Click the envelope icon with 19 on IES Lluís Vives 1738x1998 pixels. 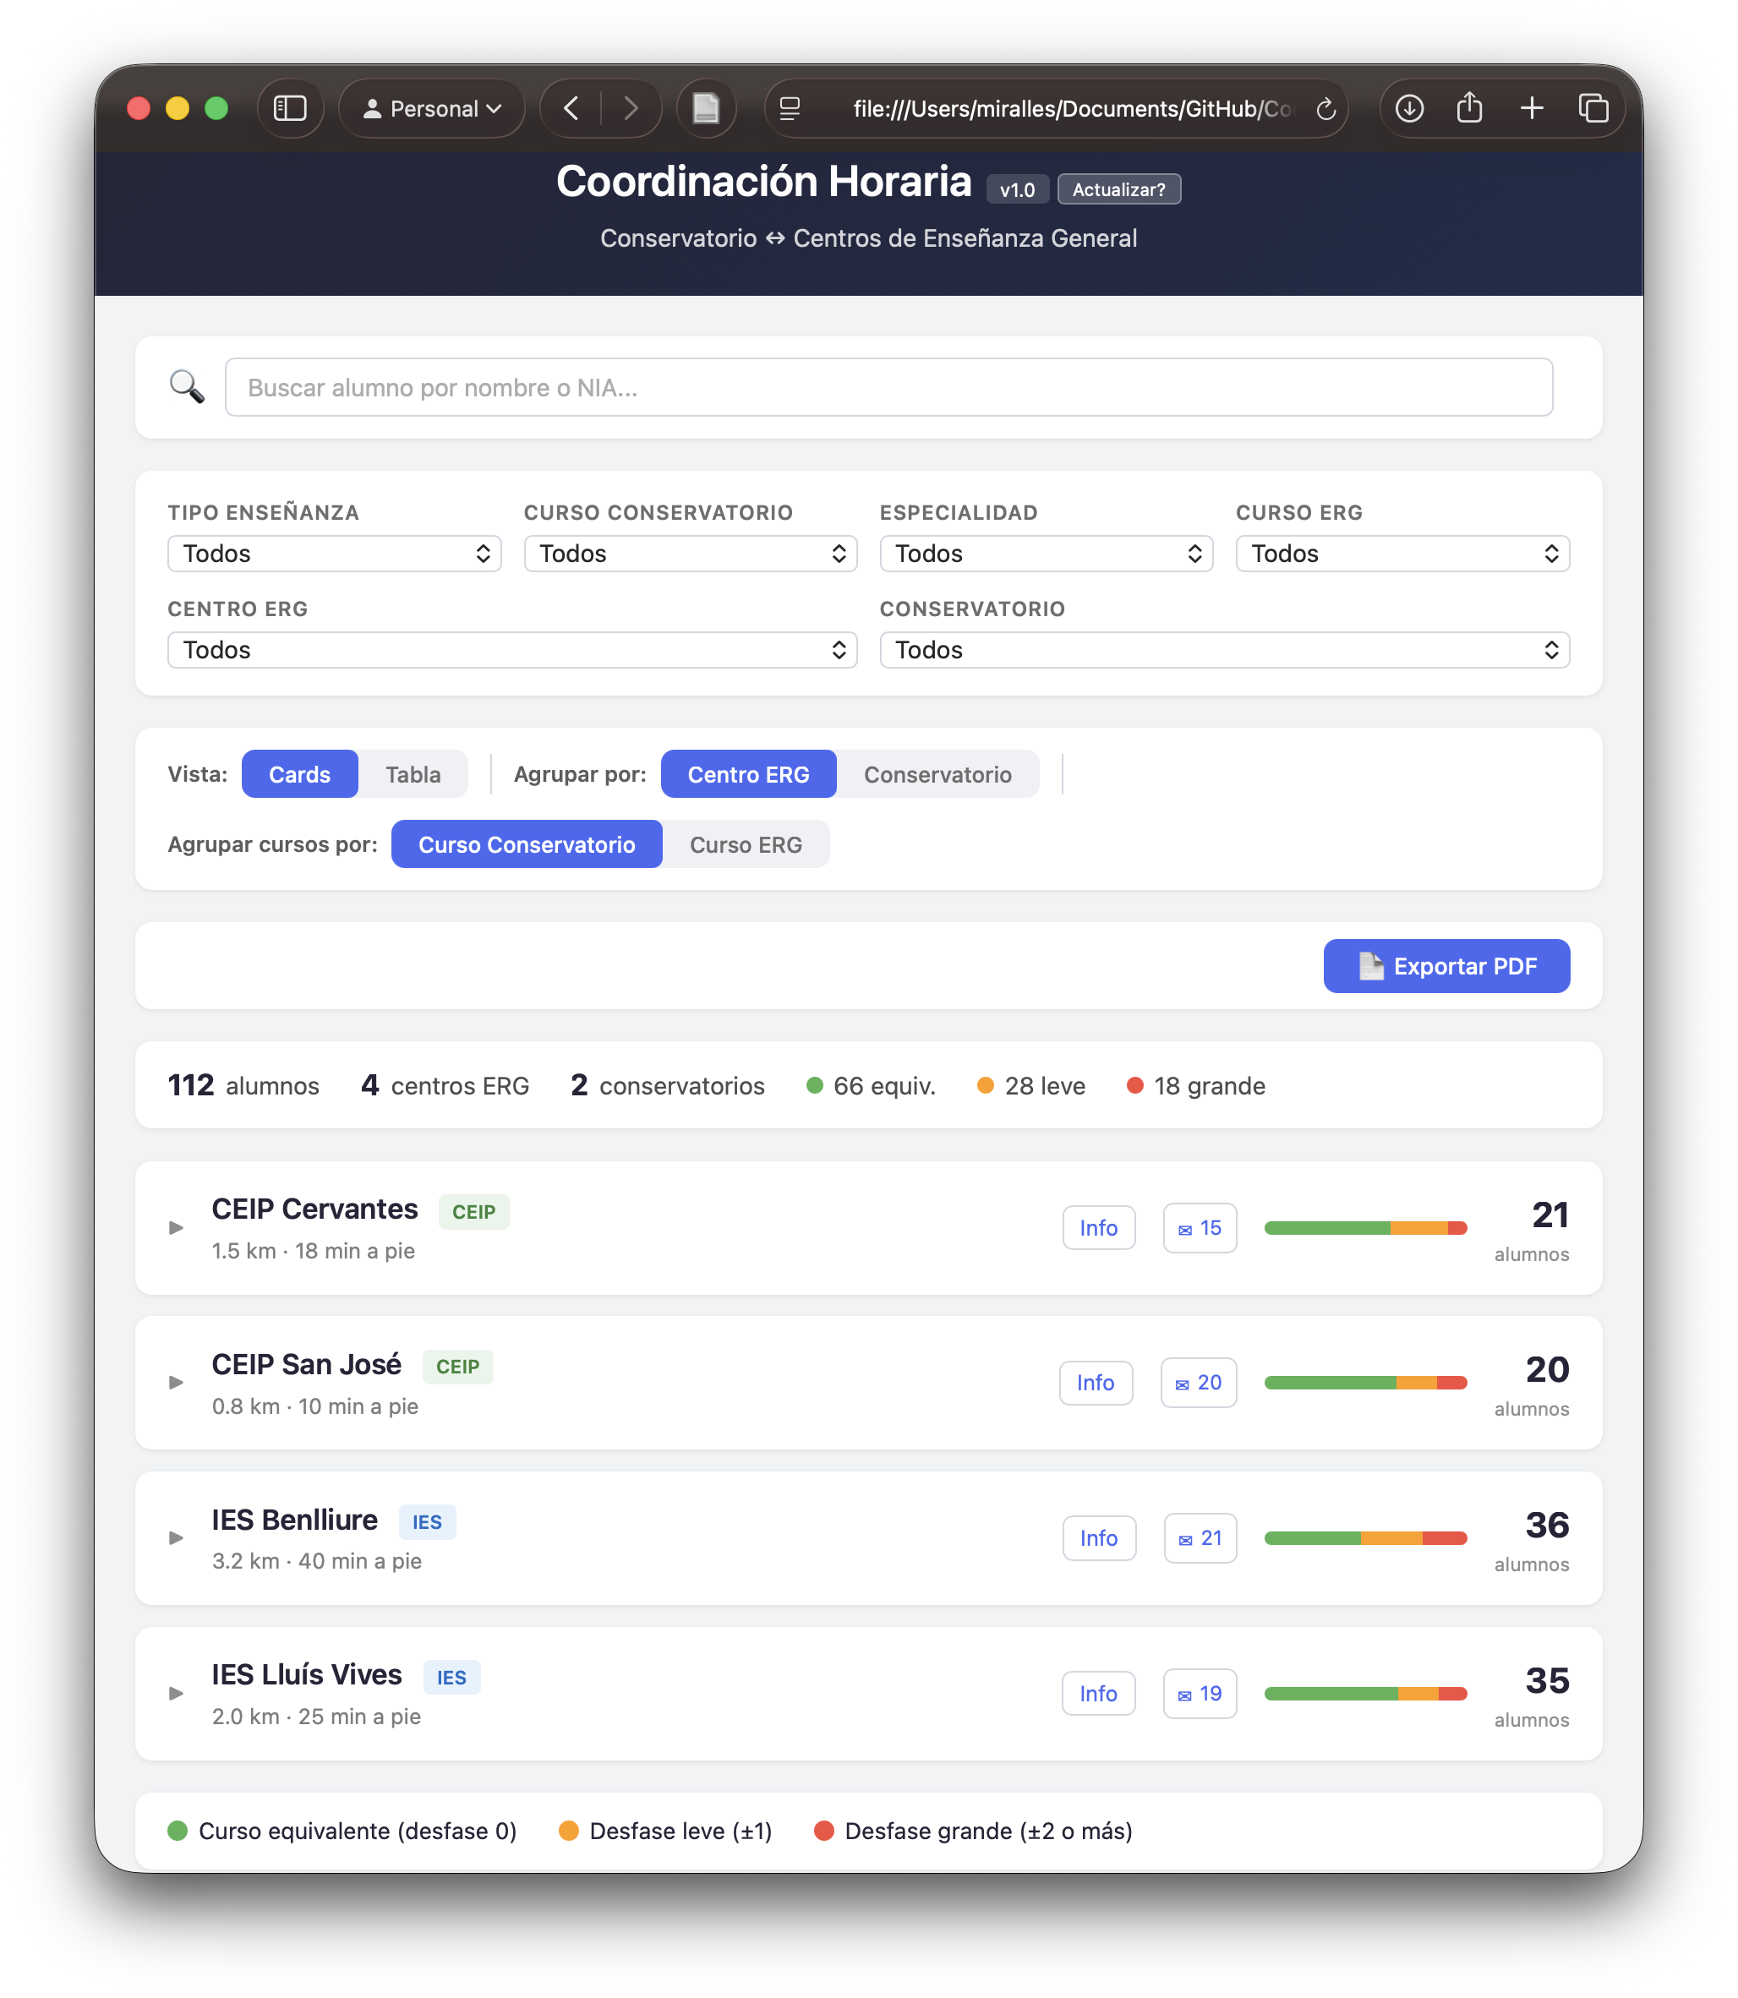point(1199,1693)
